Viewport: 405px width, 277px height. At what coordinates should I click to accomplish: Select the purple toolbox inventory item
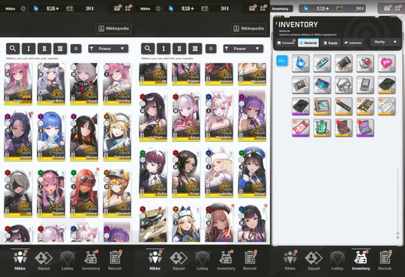(365, 127)
